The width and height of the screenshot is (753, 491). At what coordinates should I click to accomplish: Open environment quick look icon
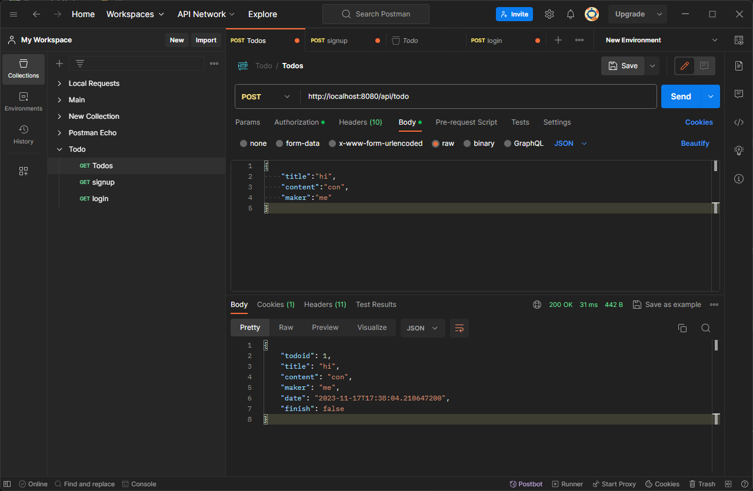739,40
